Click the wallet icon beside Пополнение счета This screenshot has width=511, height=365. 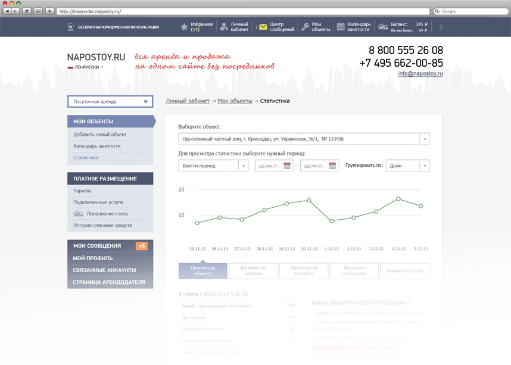78,214
